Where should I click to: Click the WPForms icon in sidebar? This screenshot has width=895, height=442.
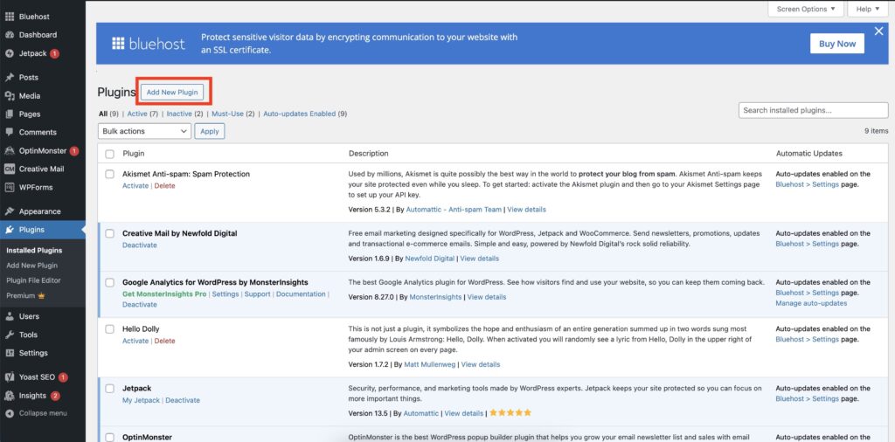coord(9,187)
